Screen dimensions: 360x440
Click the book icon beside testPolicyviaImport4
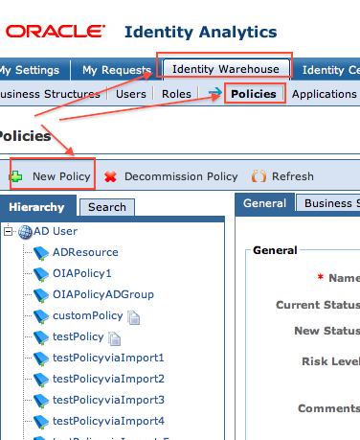coord(41,422)
